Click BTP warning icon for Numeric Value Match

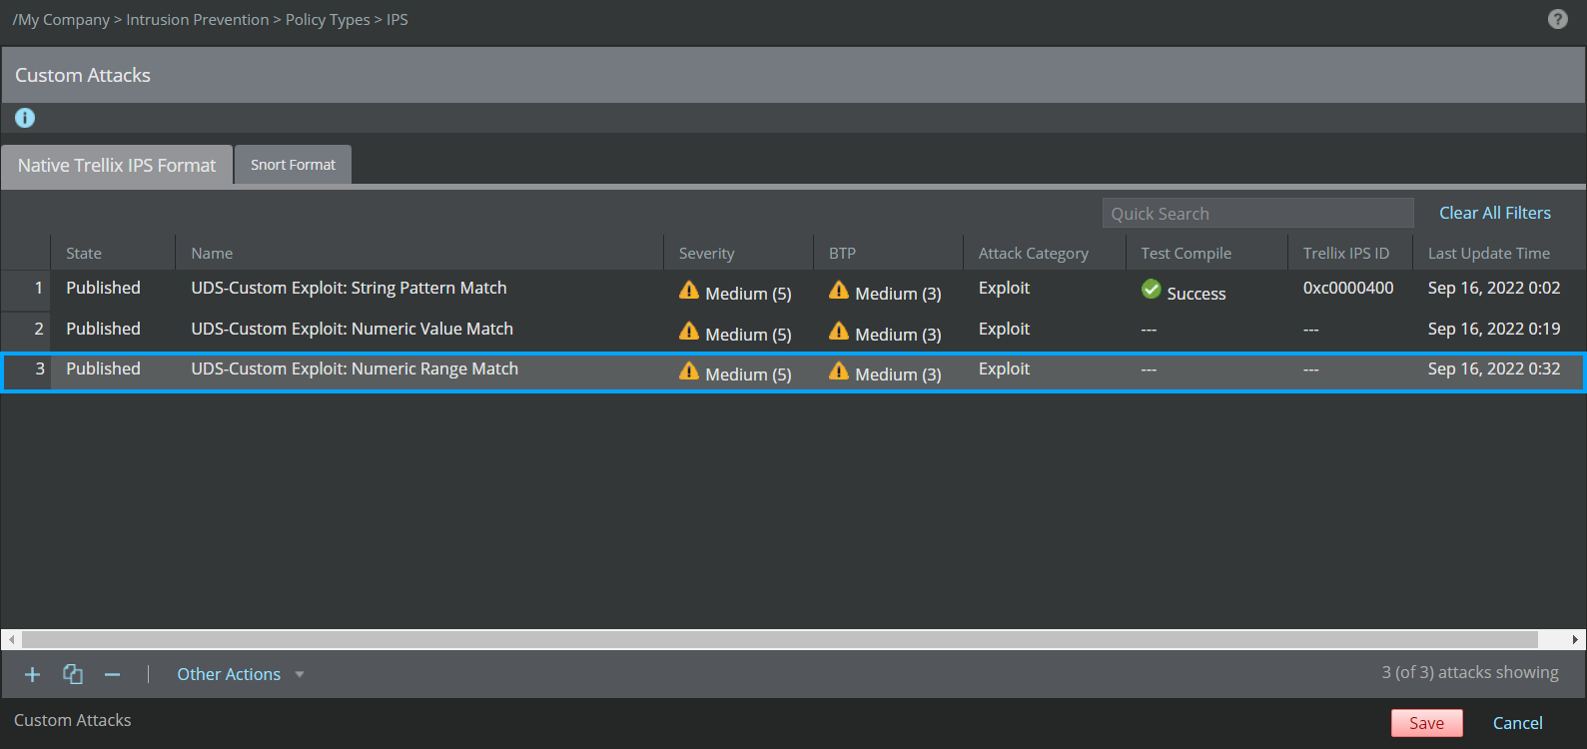(839, 331)
